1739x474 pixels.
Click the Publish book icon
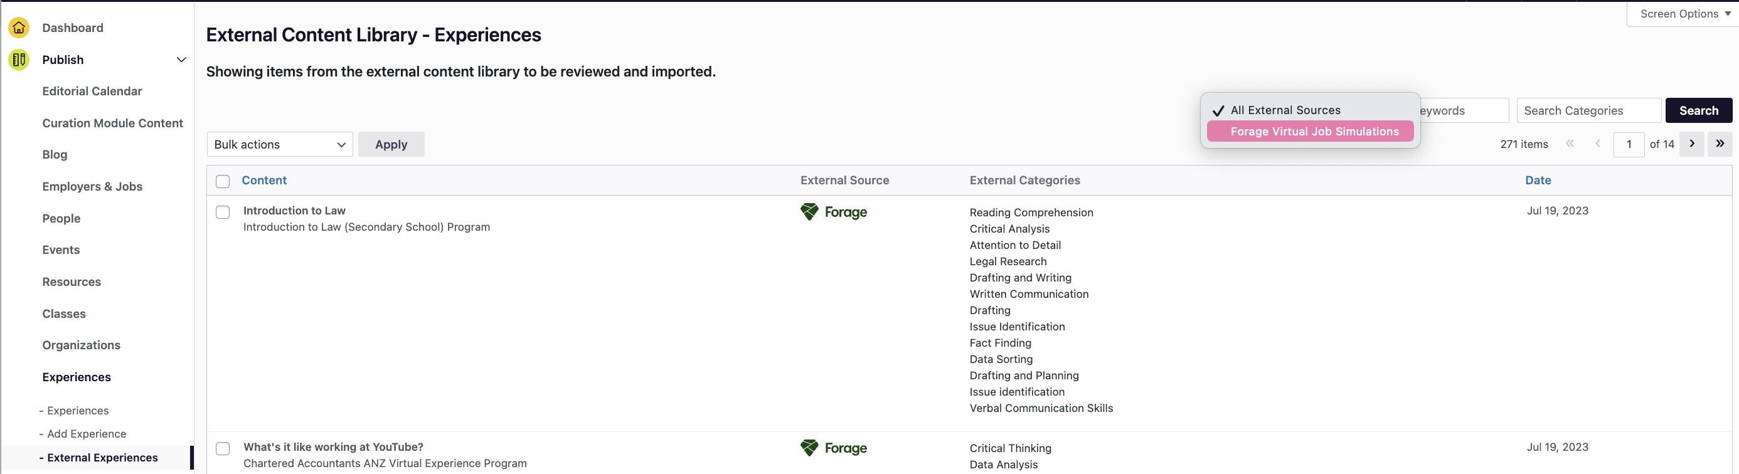pos(19,60)
